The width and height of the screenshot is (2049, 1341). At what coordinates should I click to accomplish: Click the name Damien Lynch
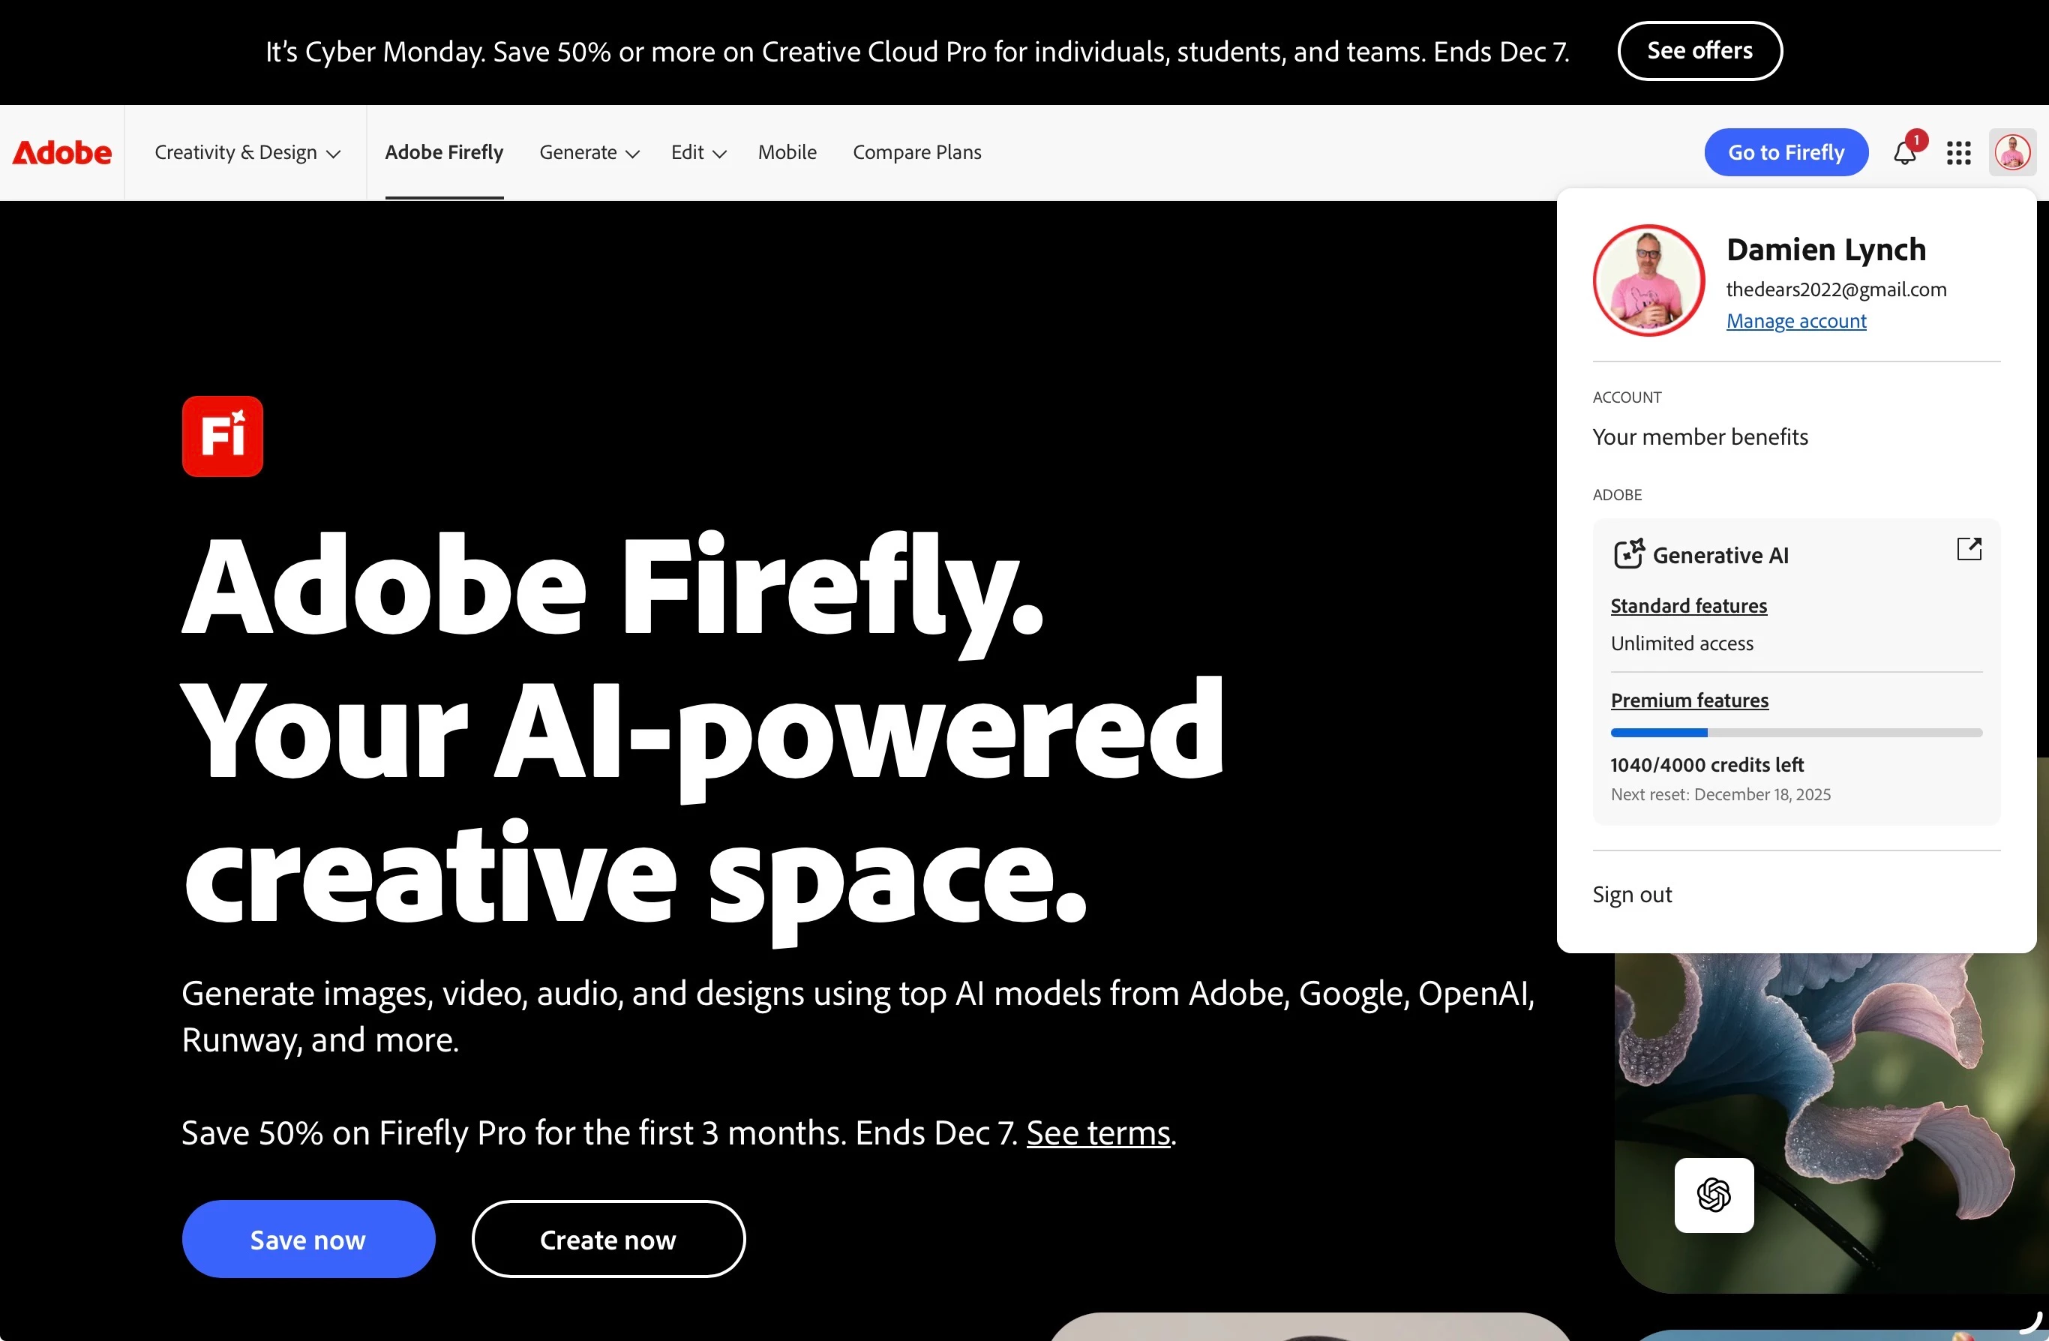[x=1826, y=250]
